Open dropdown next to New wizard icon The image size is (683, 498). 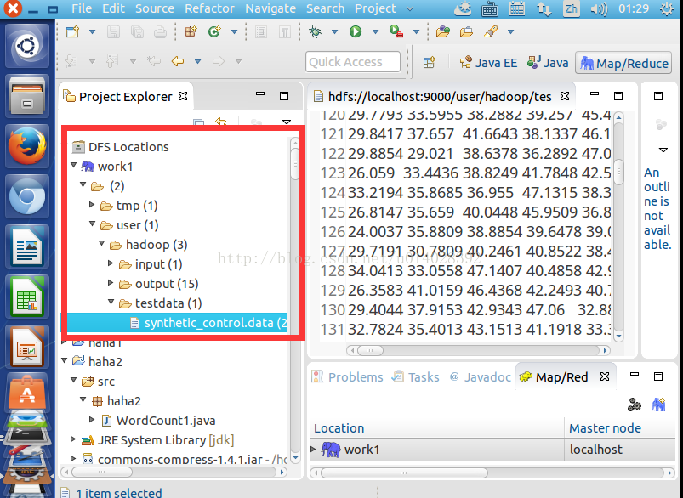pyautogui.click(x=93, y=31)
